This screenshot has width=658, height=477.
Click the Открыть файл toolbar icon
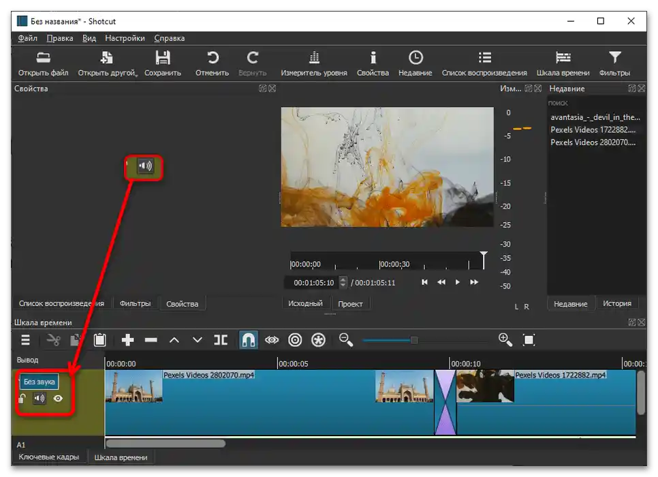(43, 57)
